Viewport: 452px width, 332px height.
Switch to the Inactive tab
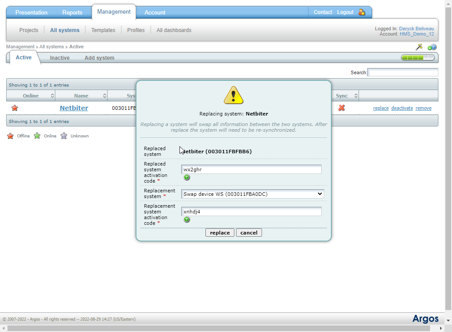tap(60, 58)
